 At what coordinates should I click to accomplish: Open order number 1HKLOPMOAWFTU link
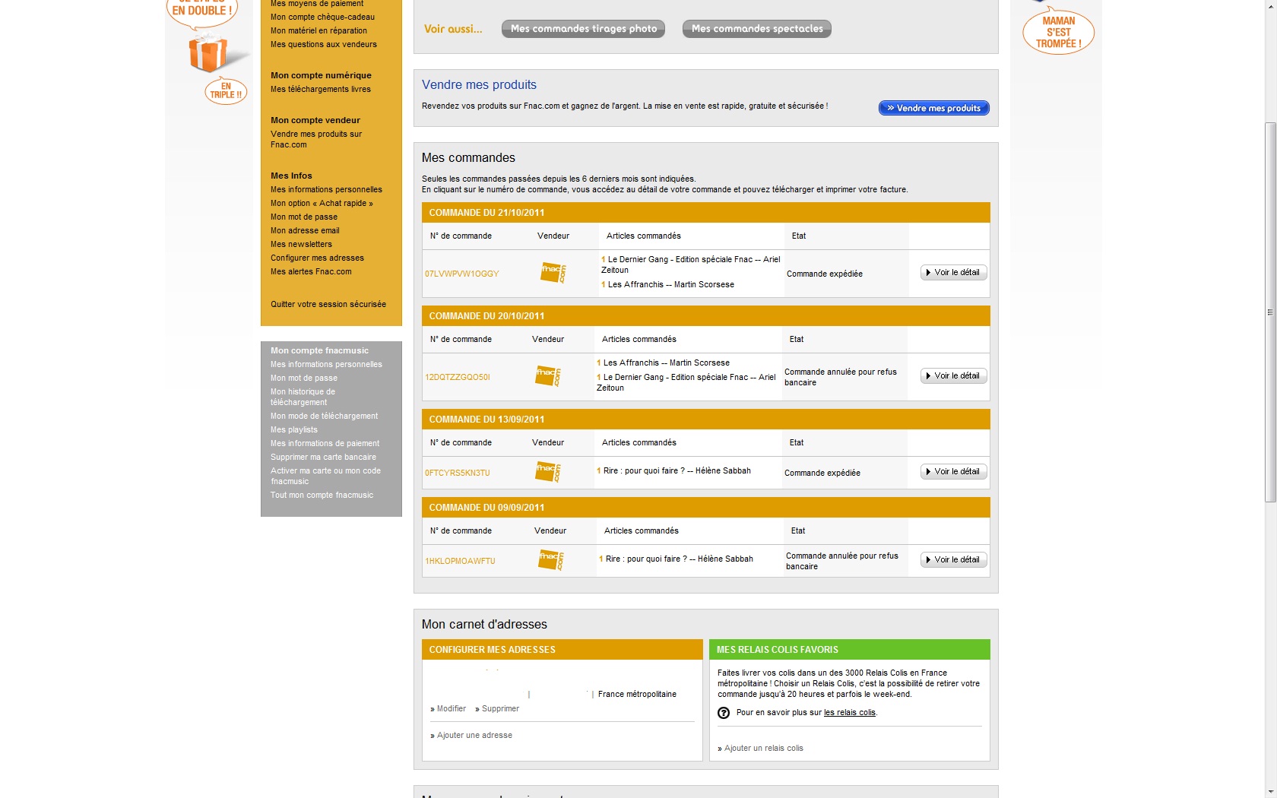(x=460, y=561)
